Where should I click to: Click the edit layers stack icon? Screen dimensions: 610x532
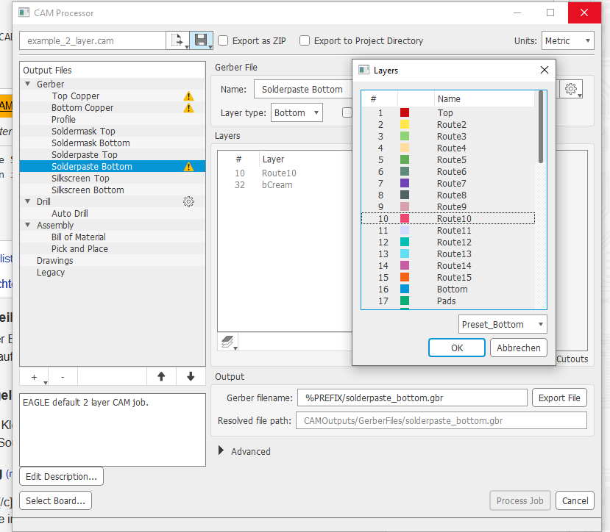(x=228, y=342)
